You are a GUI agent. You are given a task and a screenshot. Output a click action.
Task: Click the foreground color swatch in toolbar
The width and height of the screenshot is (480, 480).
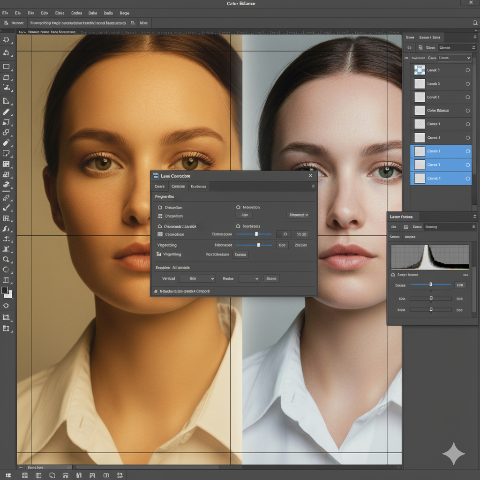(5, 290)
